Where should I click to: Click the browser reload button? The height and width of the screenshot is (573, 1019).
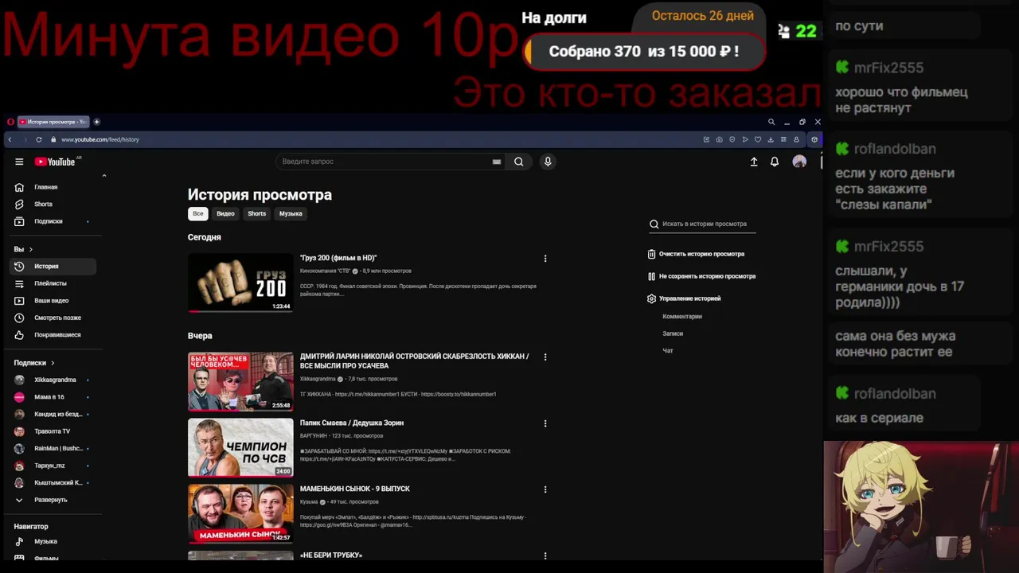(x=38, y=139)
